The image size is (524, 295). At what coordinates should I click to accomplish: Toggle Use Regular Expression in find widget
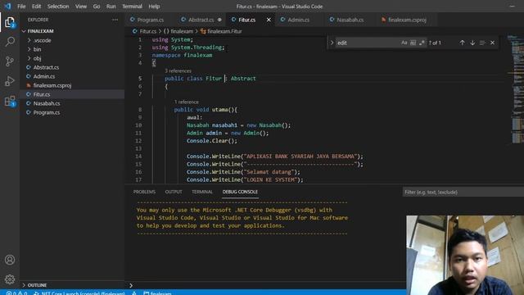pyautogui.click(x=422, y=43)
